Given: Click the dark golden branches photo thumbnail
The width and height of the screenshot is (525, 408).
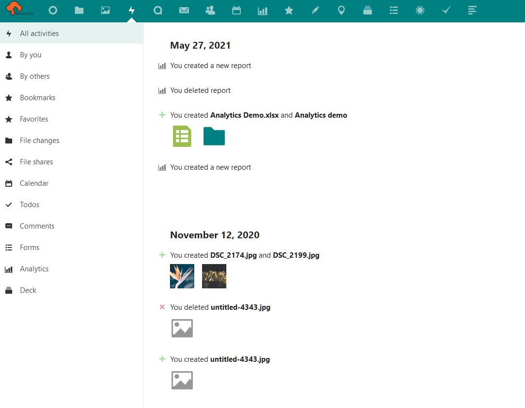Looking at the screenshot, I should 214,276.
